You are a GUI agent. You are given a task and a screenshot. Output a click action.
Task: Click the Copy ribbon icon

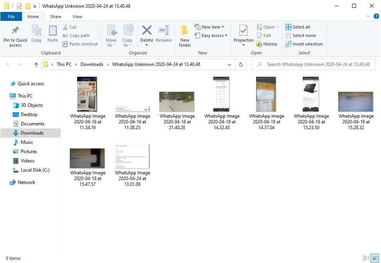point(37,30)
